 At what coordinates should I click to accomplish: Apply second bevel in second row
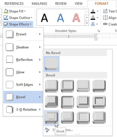[67, 102]
